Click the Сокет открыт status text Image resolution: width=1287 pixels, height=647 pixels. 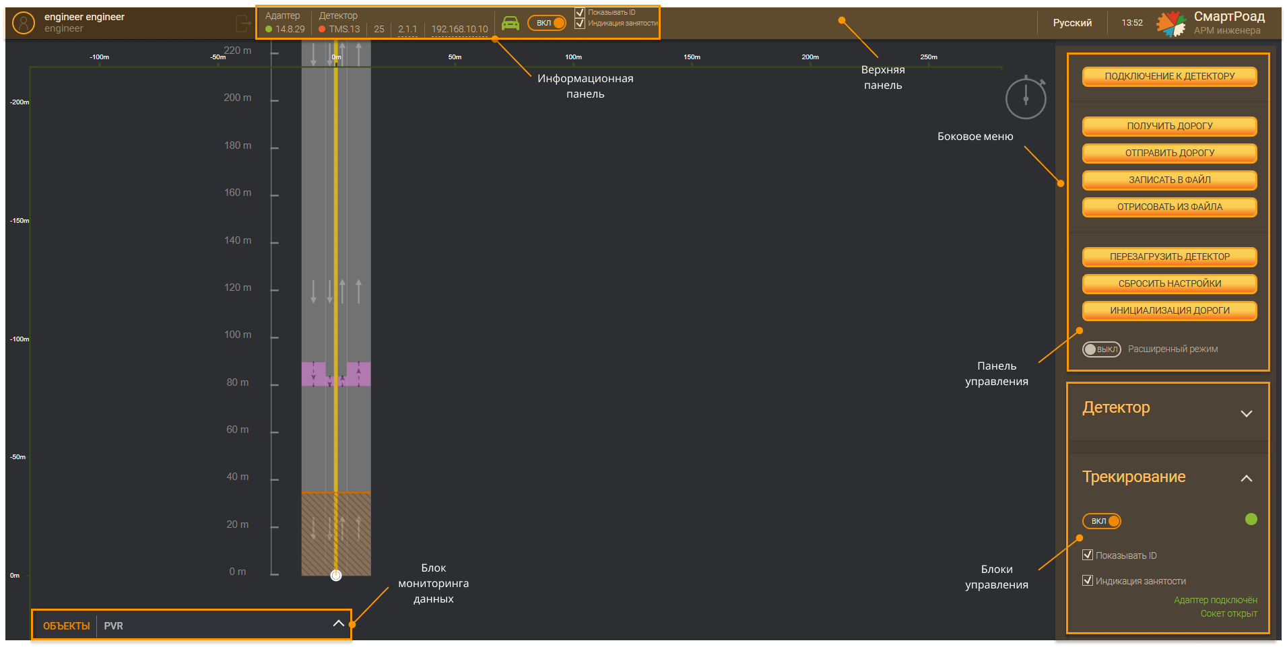coord(1228,613)
